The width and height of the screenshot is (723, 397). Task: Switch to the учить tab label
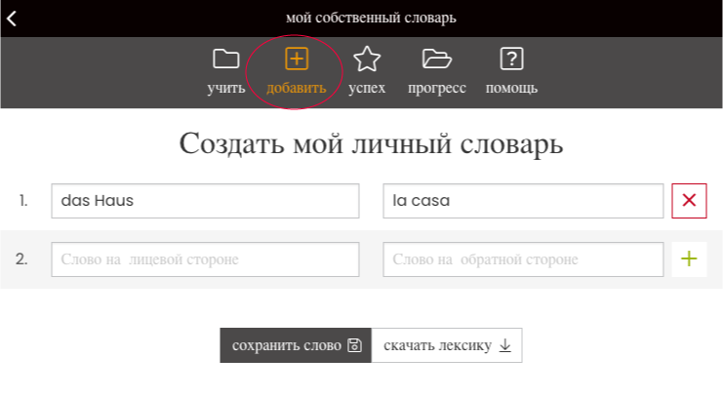click(226, 88)
